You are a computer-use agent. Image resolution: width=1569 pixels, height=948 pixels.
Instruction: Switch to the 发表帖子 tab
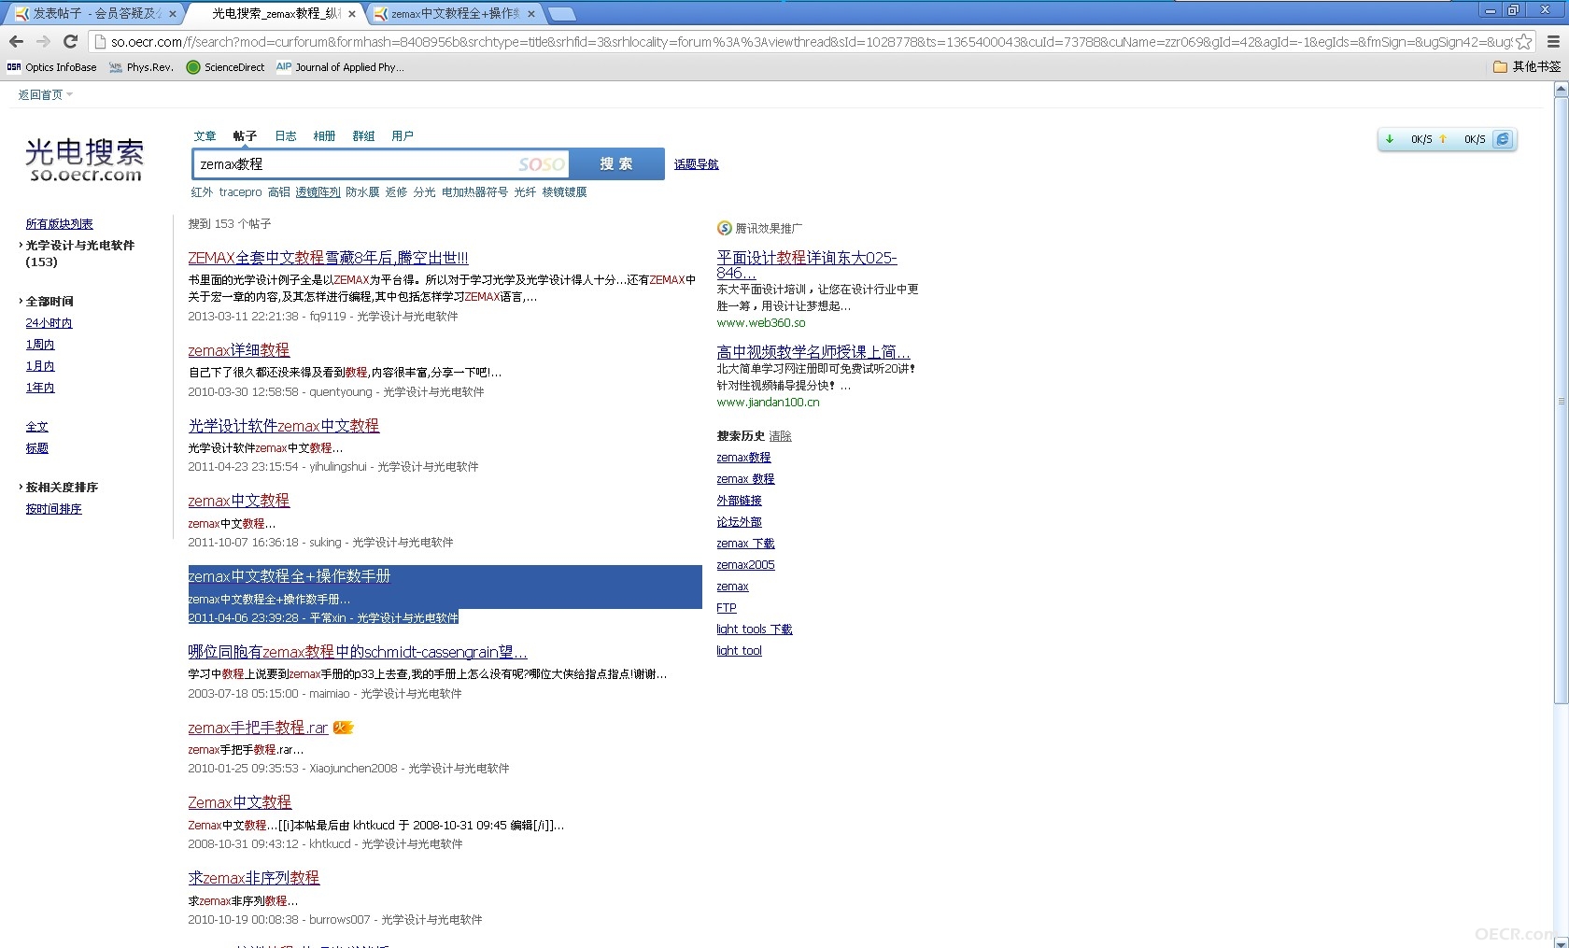point(91,14)
